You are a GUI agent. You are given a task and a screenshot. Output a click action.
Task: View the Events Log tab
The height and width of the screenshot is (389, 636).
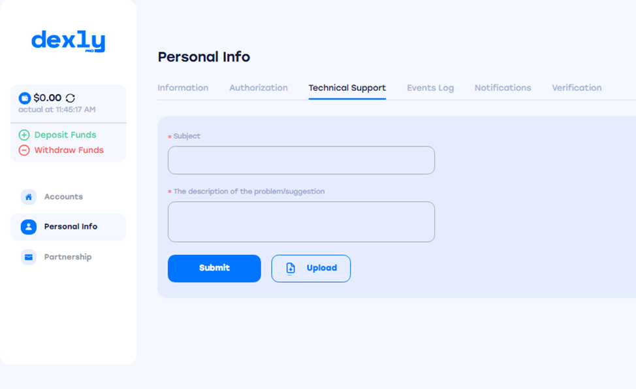tap(430, 88)
